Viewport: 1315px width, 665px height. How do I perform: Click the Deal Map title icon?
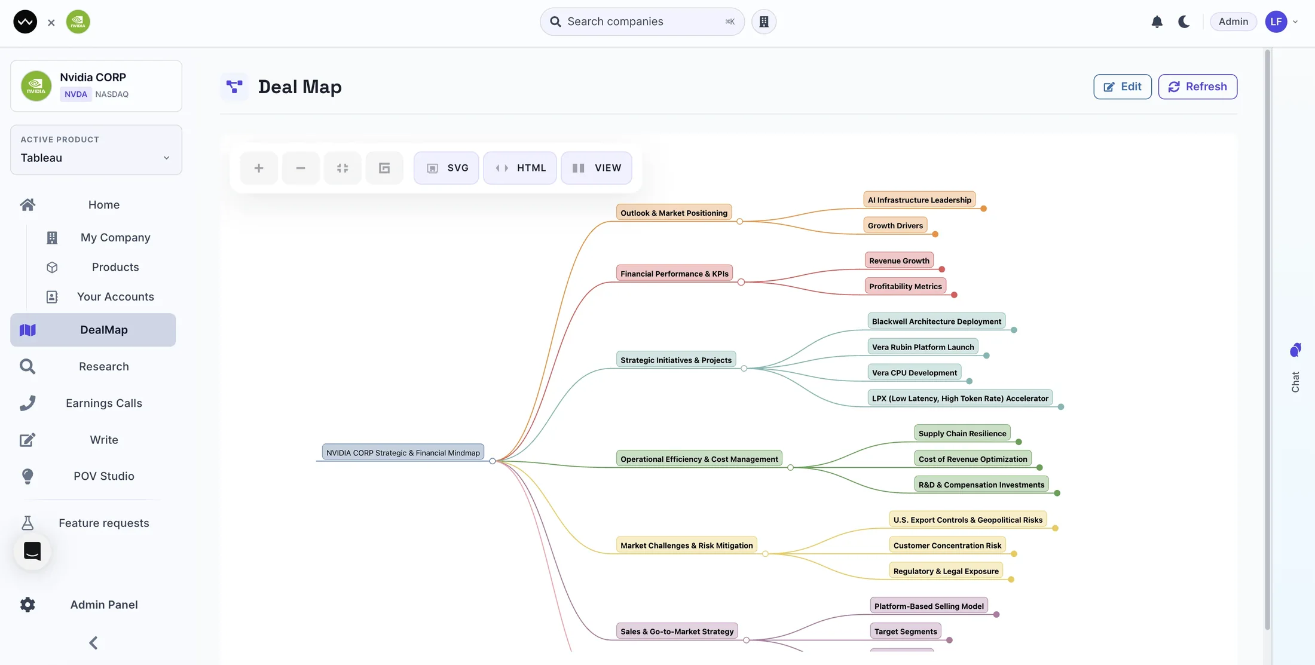(234, 87)
